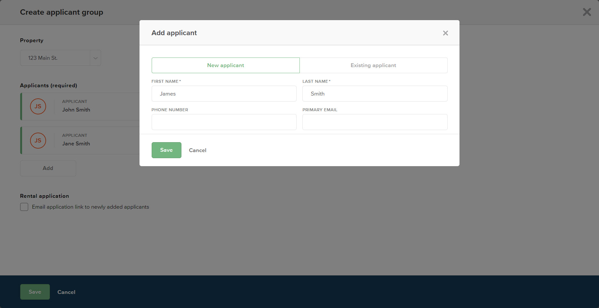Open the Property dropdown arrow
The height and width of the screenshot is (308, 599).
pyautogui.click(x=95, y=58)
